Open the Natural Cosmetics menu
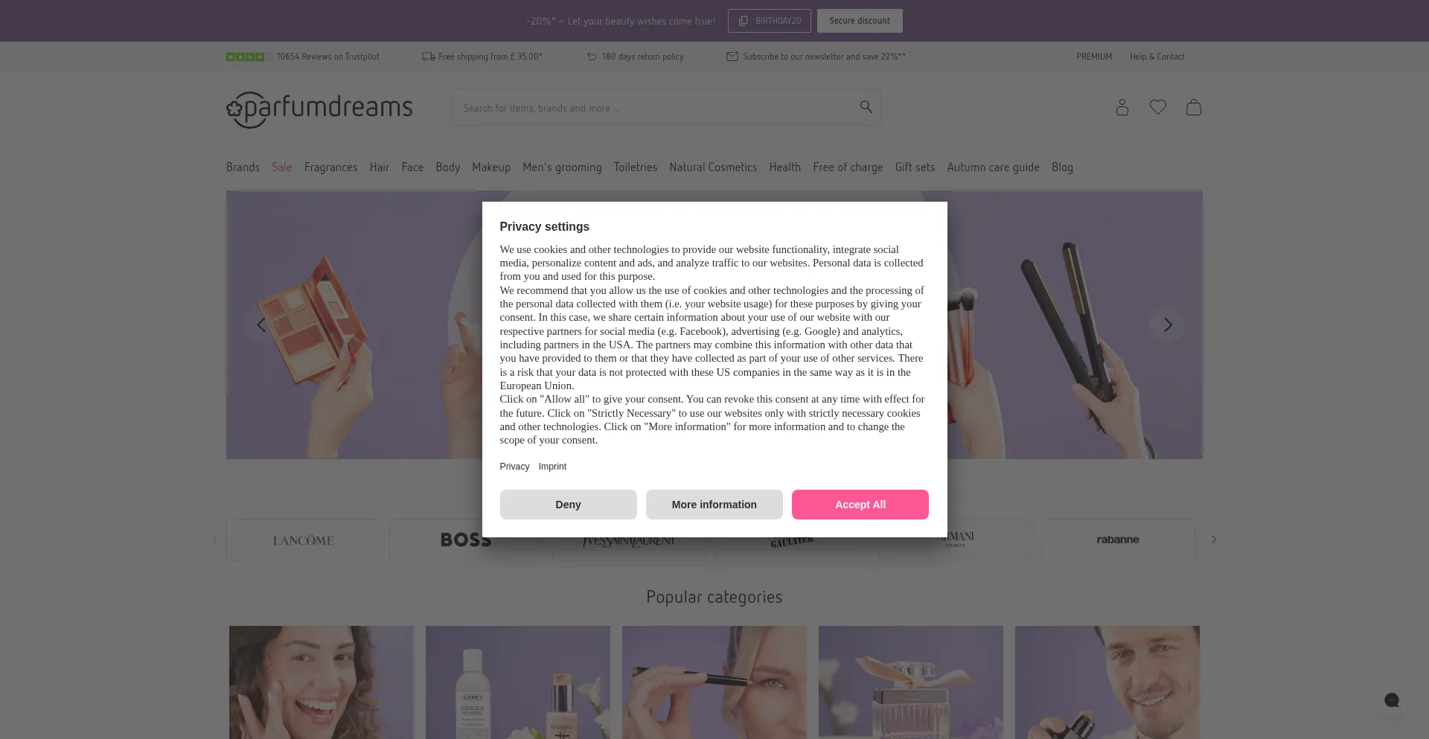 coord(713,167)
